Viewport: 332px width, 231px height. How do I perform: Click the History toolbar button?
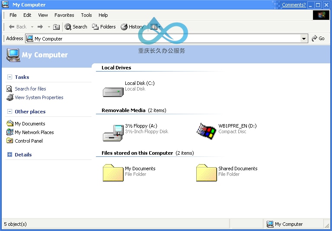tap(132, 27)
